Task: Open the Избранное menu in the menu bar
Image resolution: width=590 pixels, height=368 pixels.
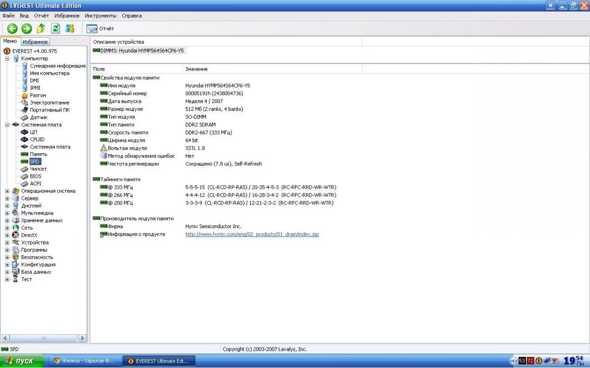Action: click(67, 16)
